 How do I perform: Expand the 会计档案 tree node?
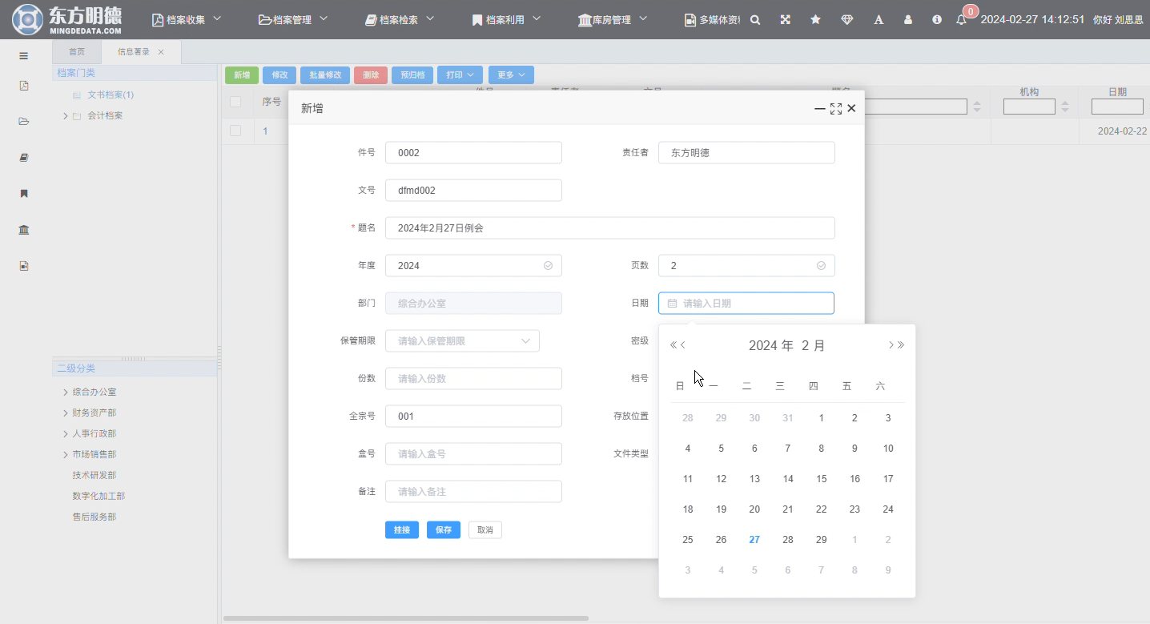65,116
